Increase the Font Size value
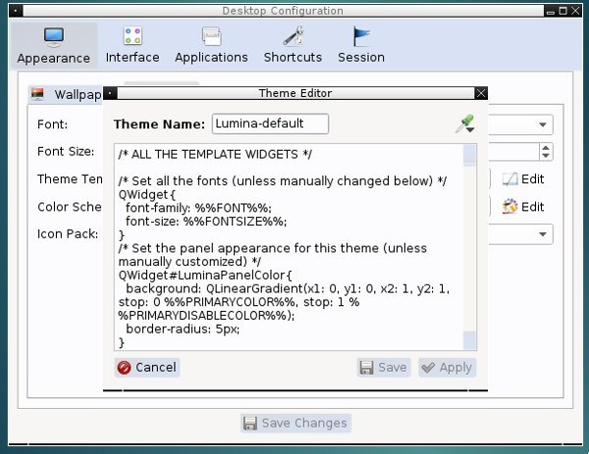589x454 pixels. coord(546,147)
